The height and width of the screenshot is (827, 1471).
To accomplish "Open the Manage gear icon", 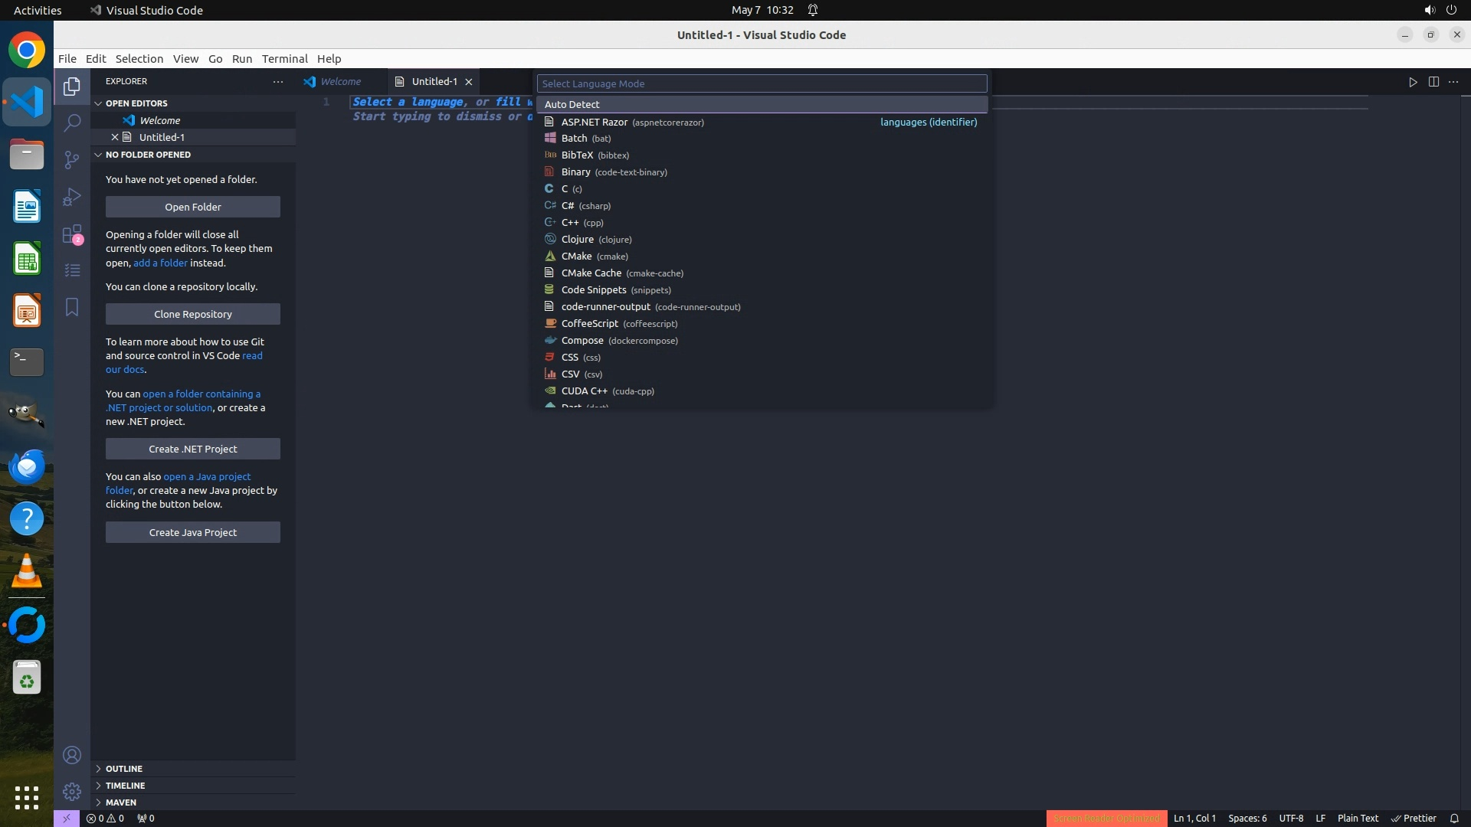I will (x=72, y=792).
